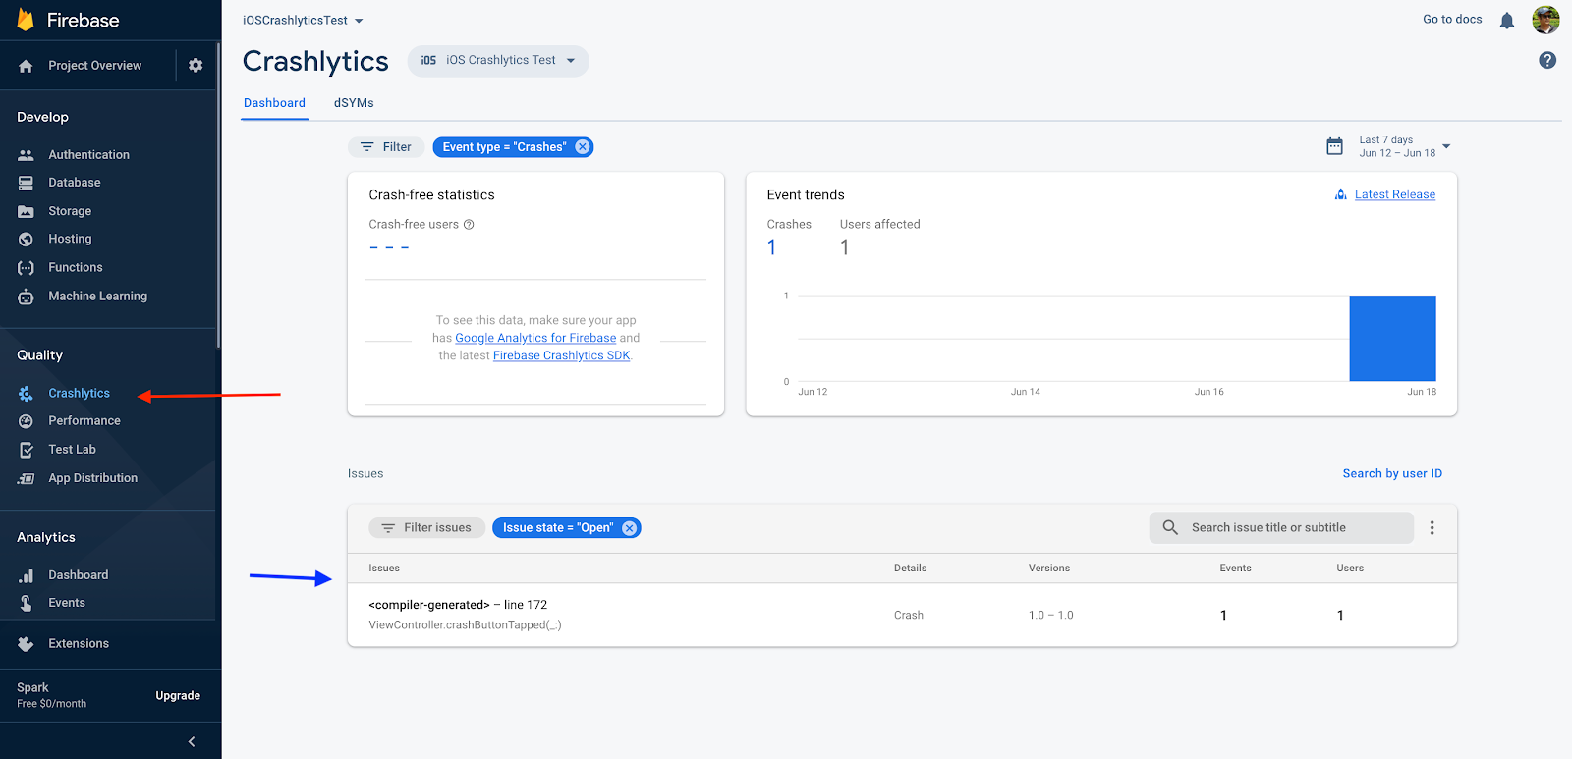Viewport: 1572px width, 759px height.
Task: Click the 1.0 – 1.0 versions cell
Action: tap(1051, 615)
